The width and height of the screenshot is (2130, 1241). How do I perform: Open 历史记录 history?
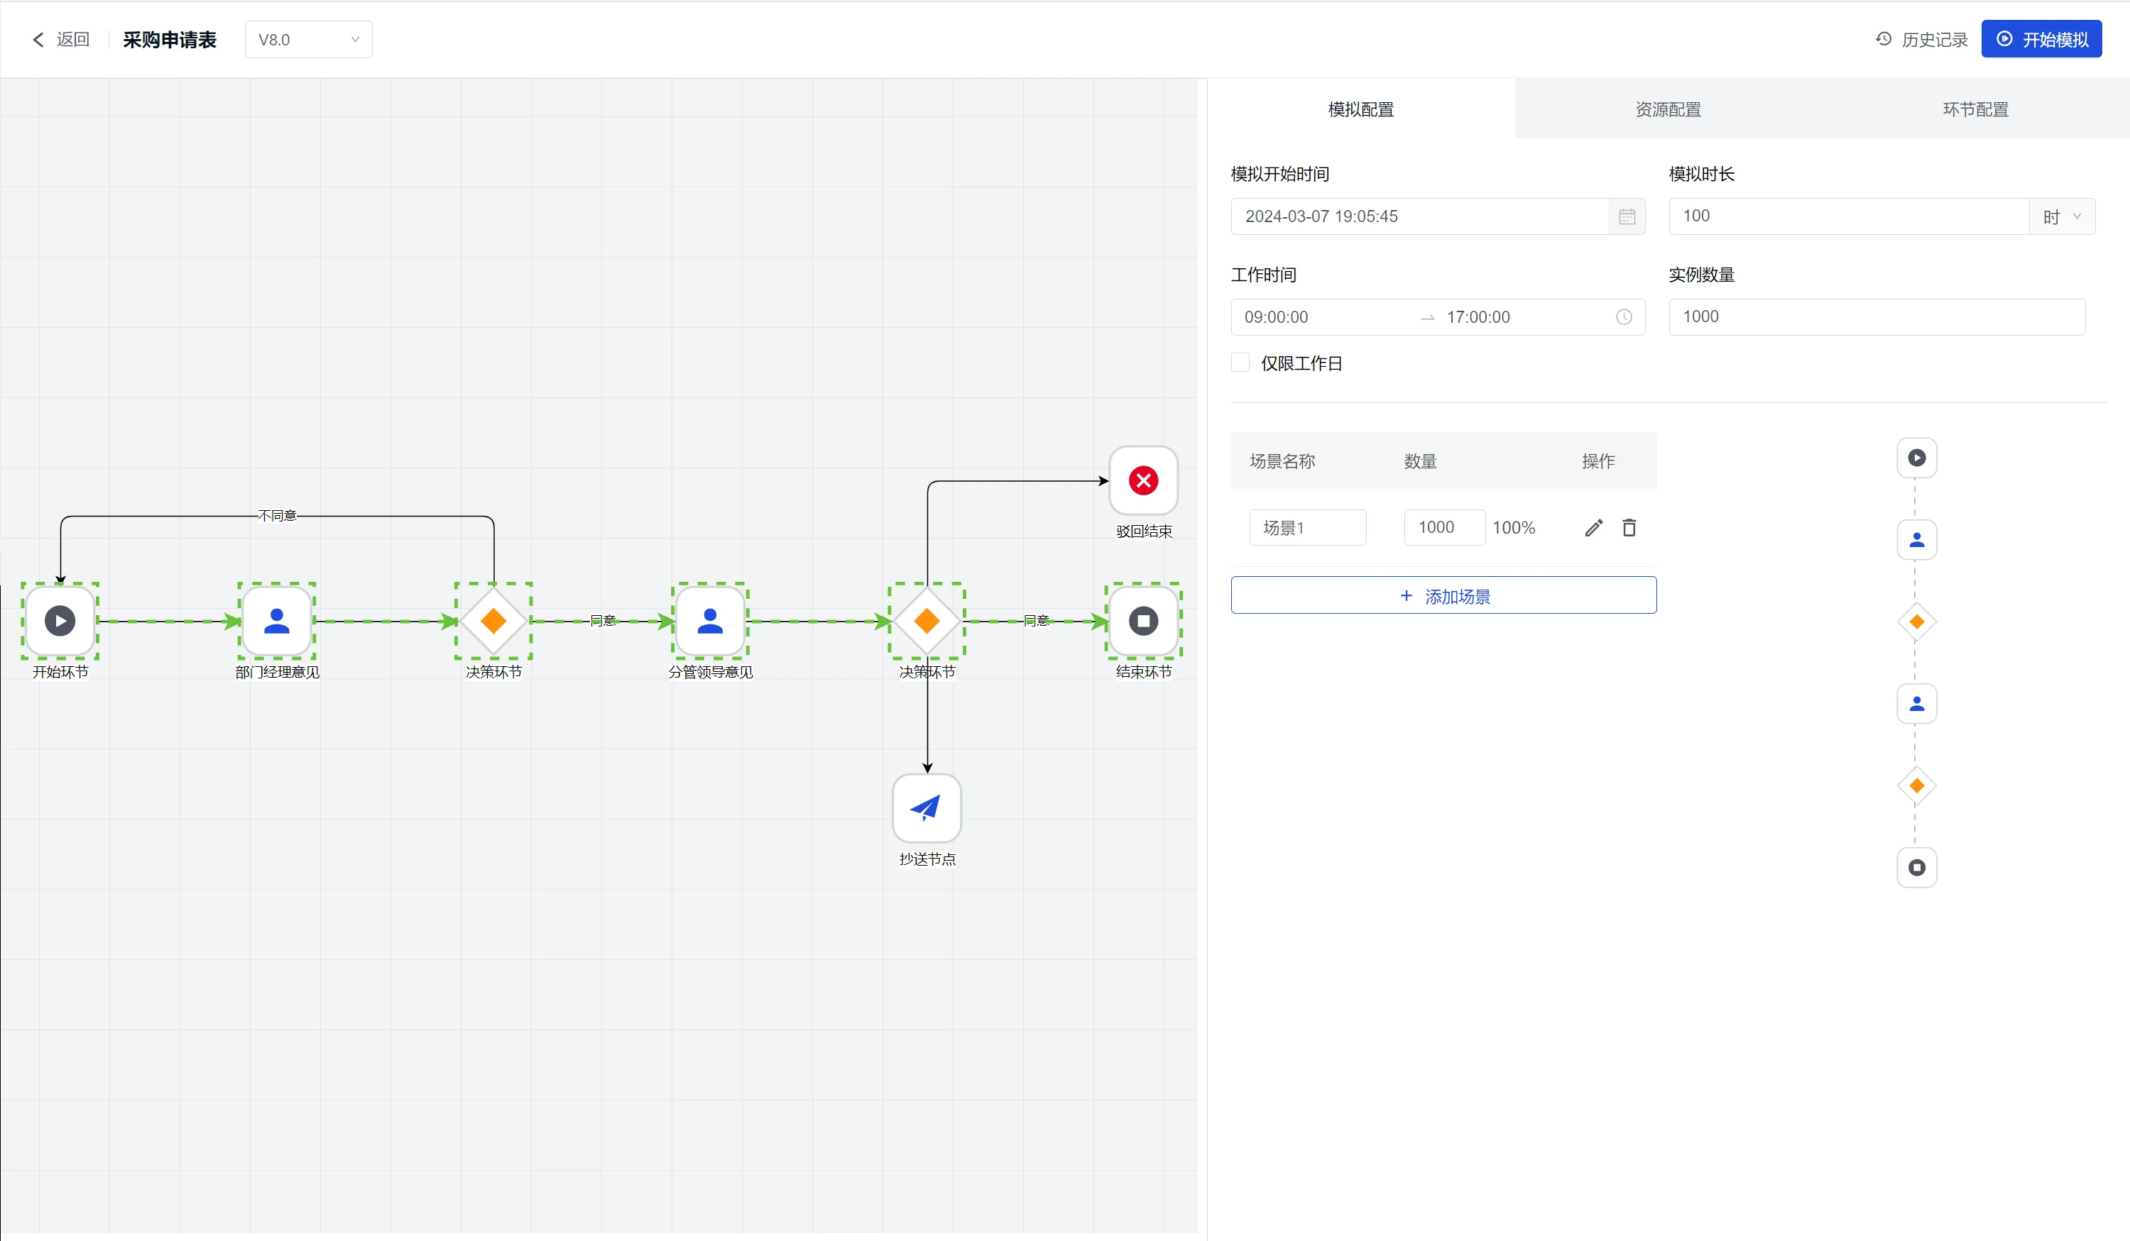click(x=1921, y=40)
